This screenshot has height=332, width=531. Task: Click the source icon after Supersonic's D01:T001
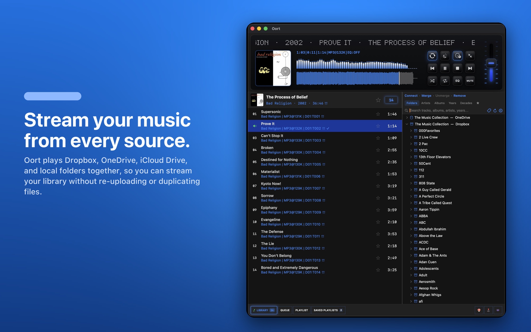[x=323, y=117]
